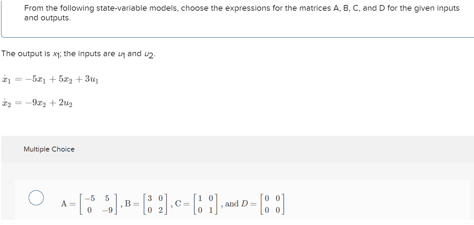Image resolution: width=474 pixels, height=225 pixels.
Task: Click the Multiple Choice section header
Action: tap(49, 149)
